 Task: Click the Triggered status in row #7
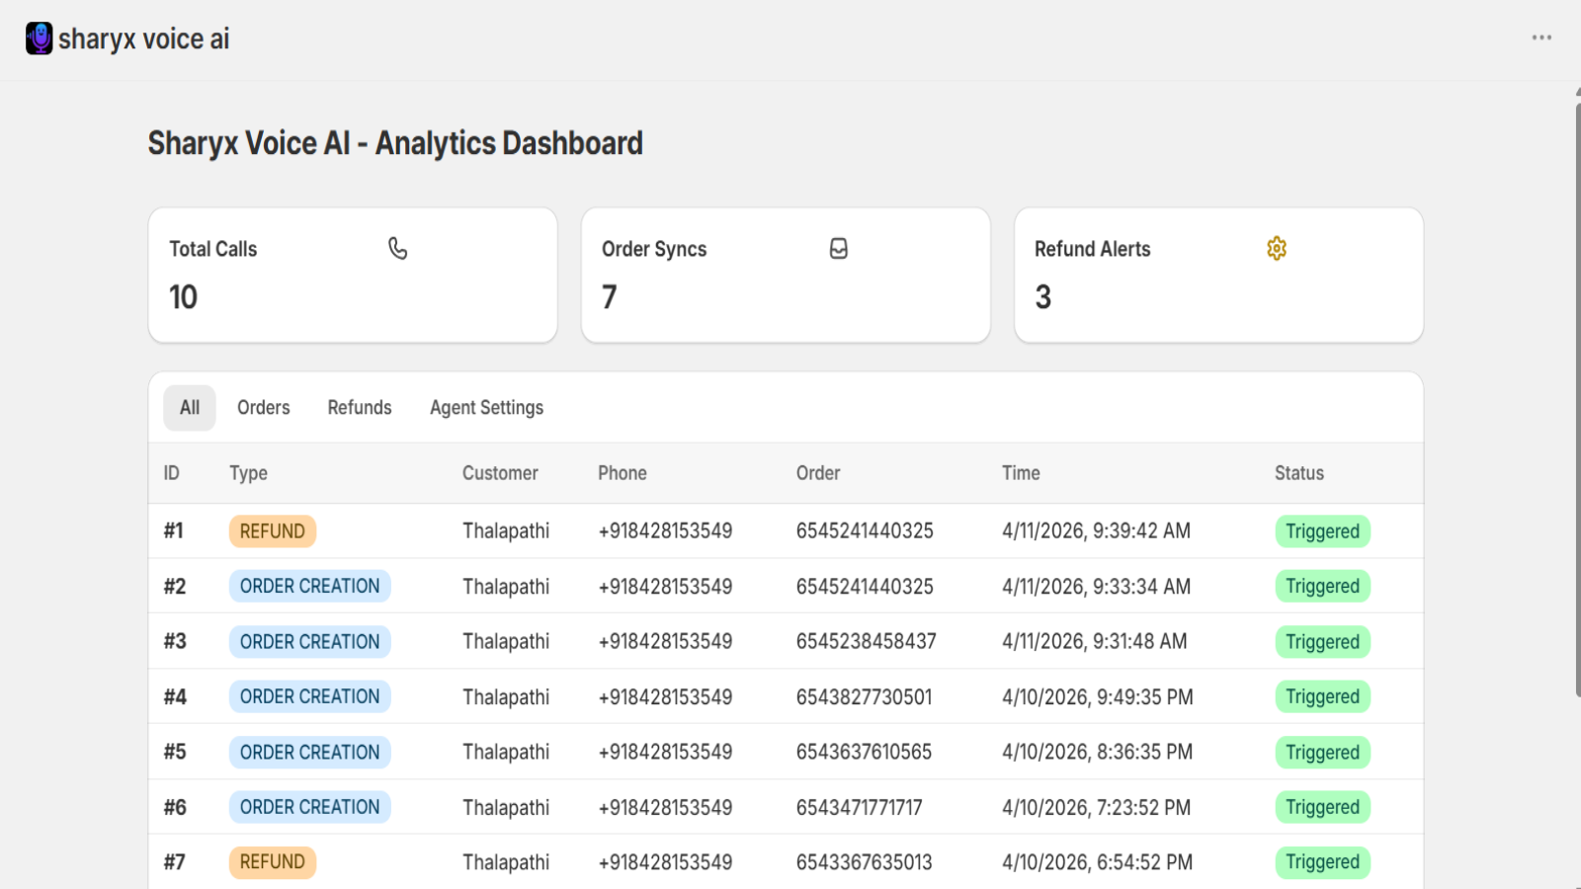click(x=1323, y=862)
